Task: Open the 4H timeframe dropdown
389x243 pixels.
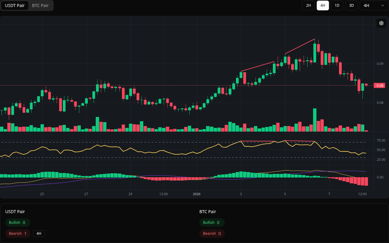Action: click(374, 6)
